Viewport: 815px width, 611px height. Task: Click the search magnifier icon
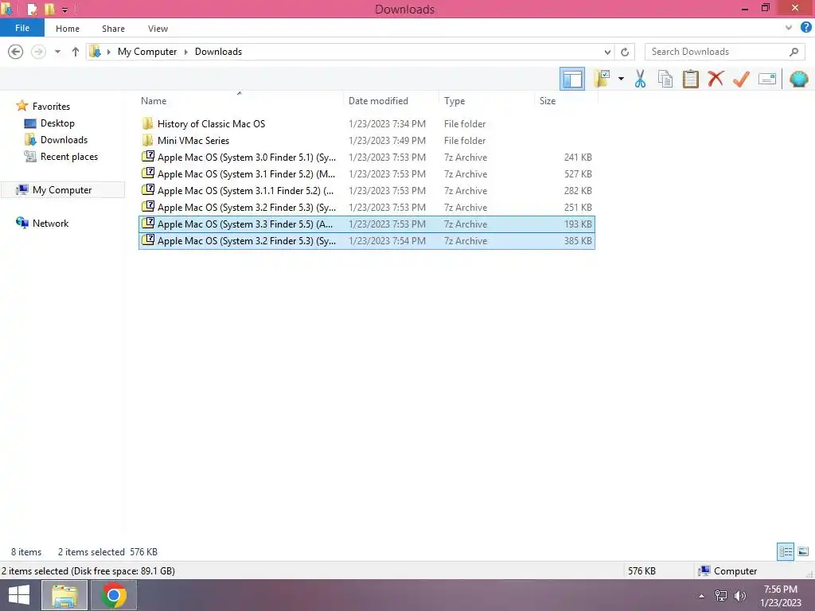[794, 52]
